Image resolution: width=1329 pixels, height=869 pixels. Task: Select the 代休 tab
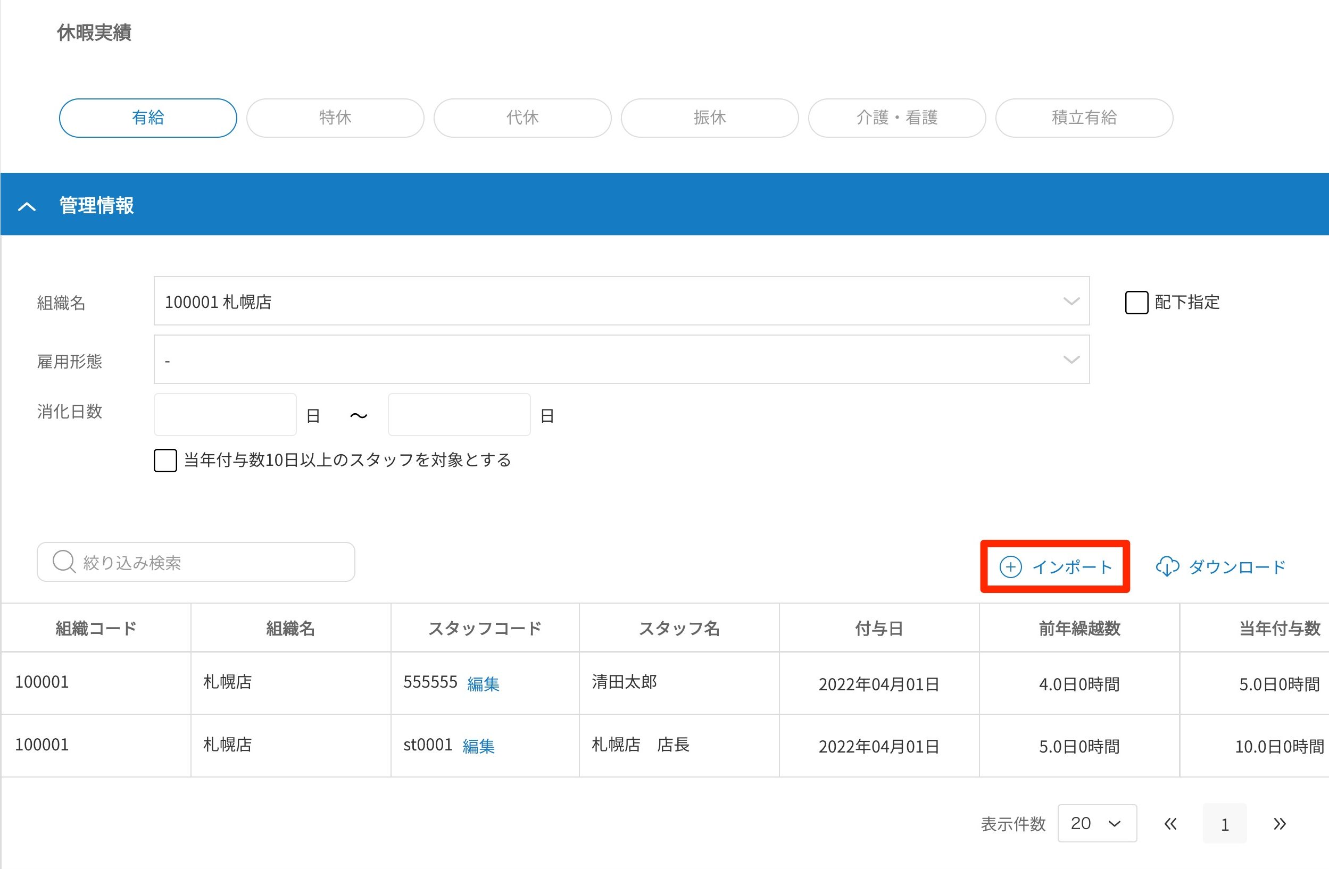[x=522, y=118]
